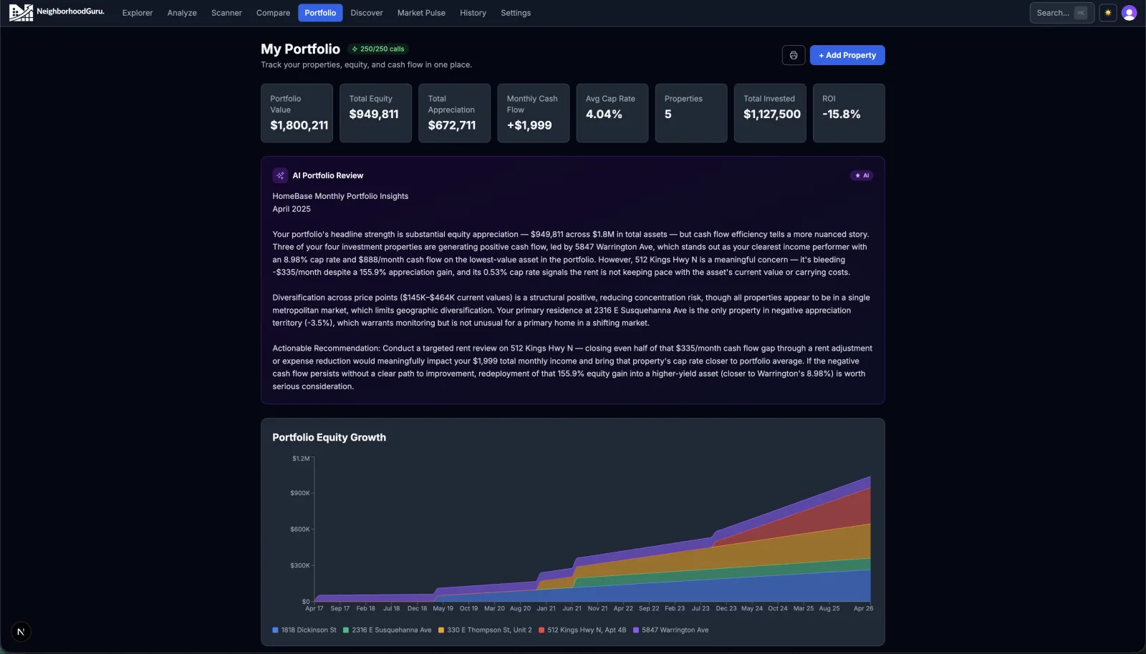This screenshot has height=654, width=1146.
Task: Click the sparkle AI icon on Portfolio Review
Action: click(x=279, y=175)
